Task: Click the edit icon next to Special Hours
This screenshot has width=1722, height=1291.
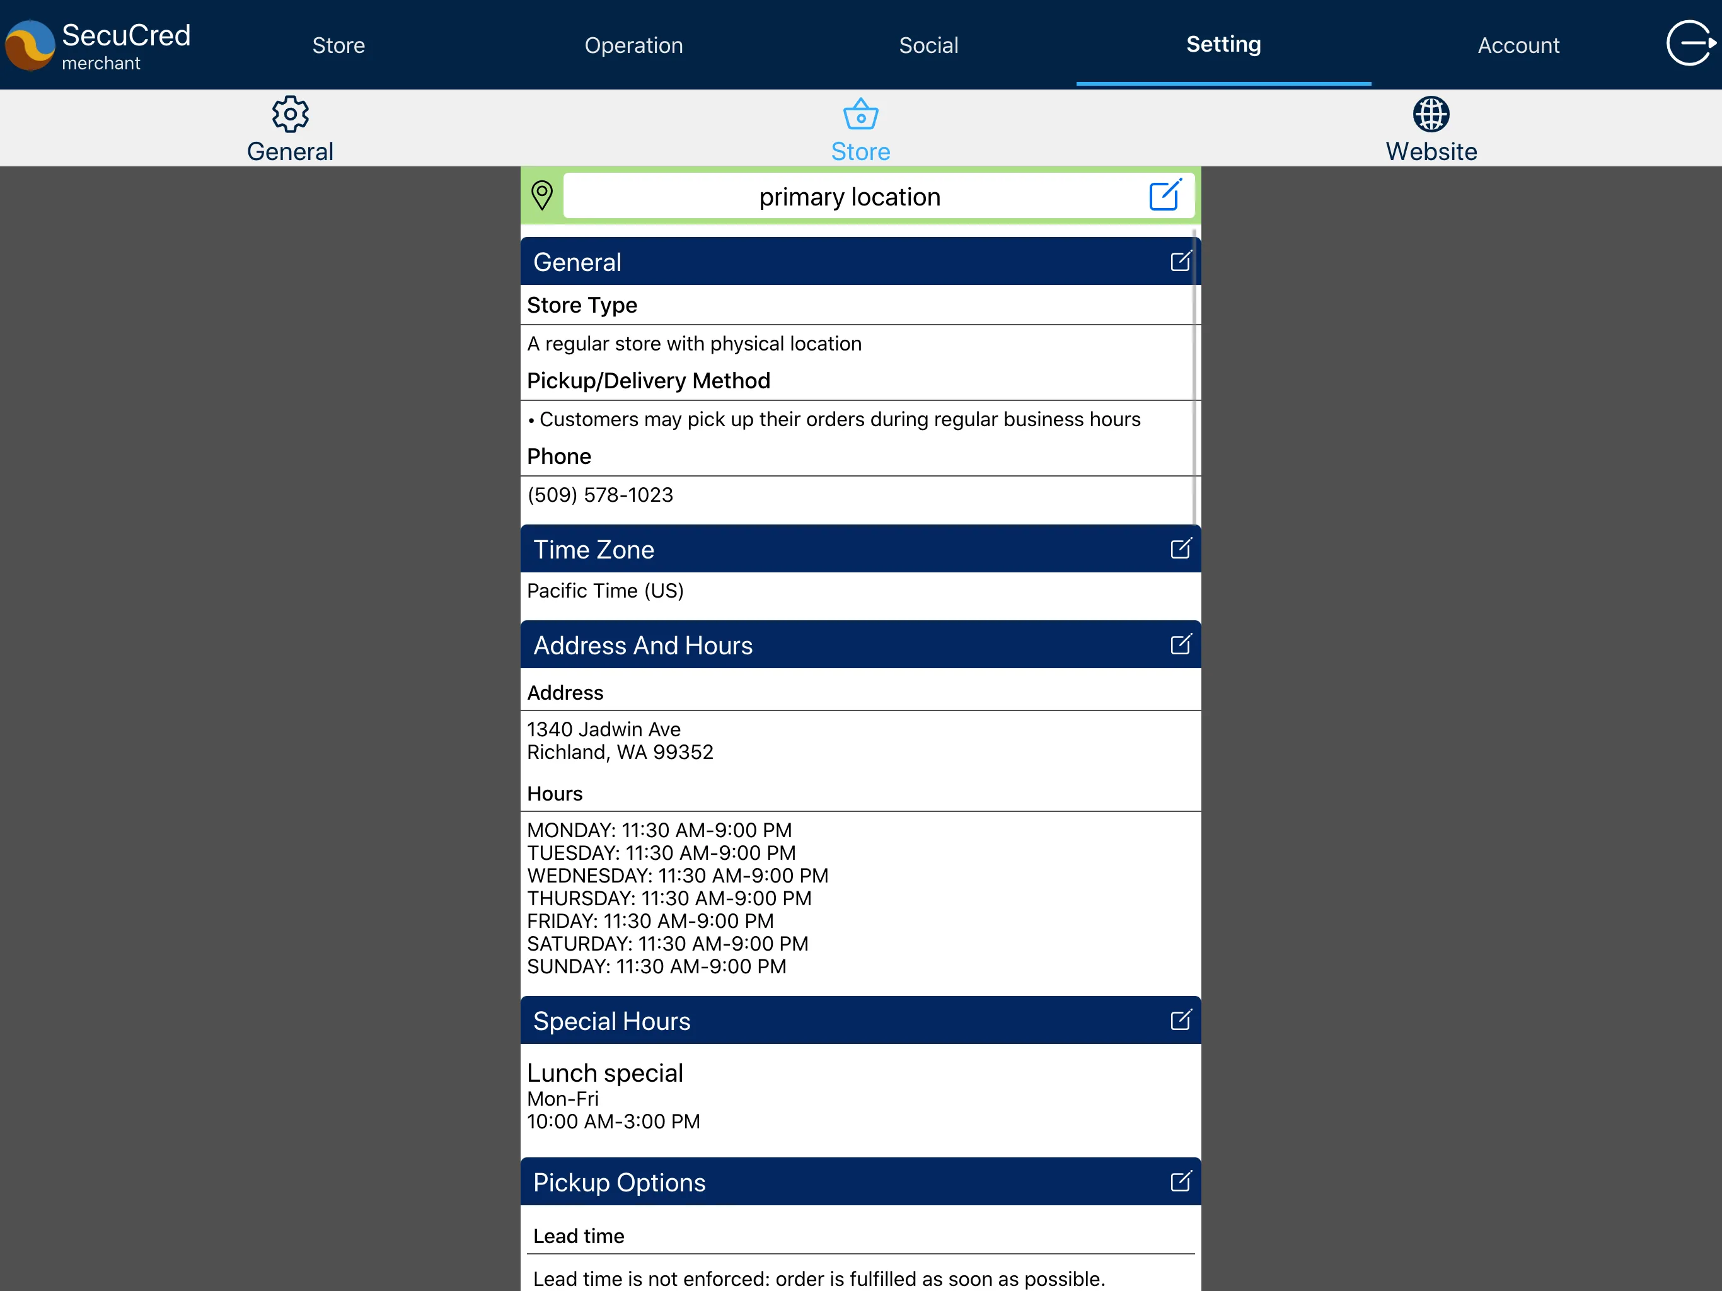Action: 1178,1020
